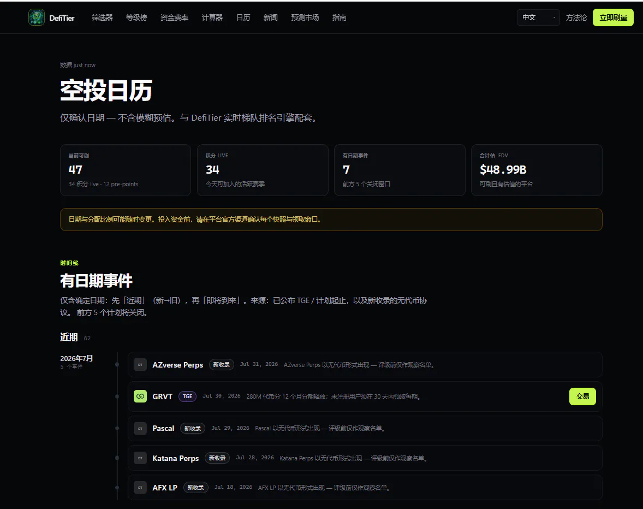
Task: Open the GRVT green logo icon
Action: (140, 396)
